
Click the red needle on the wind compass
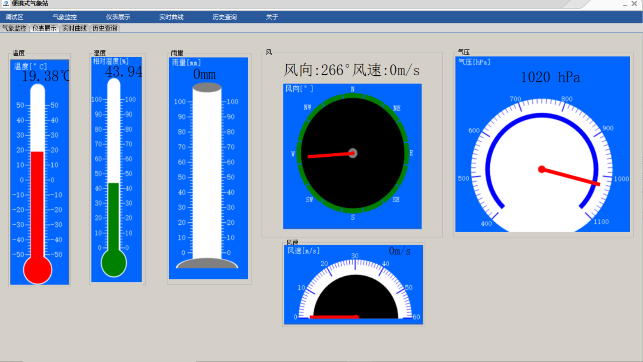[x=330, y=155]
